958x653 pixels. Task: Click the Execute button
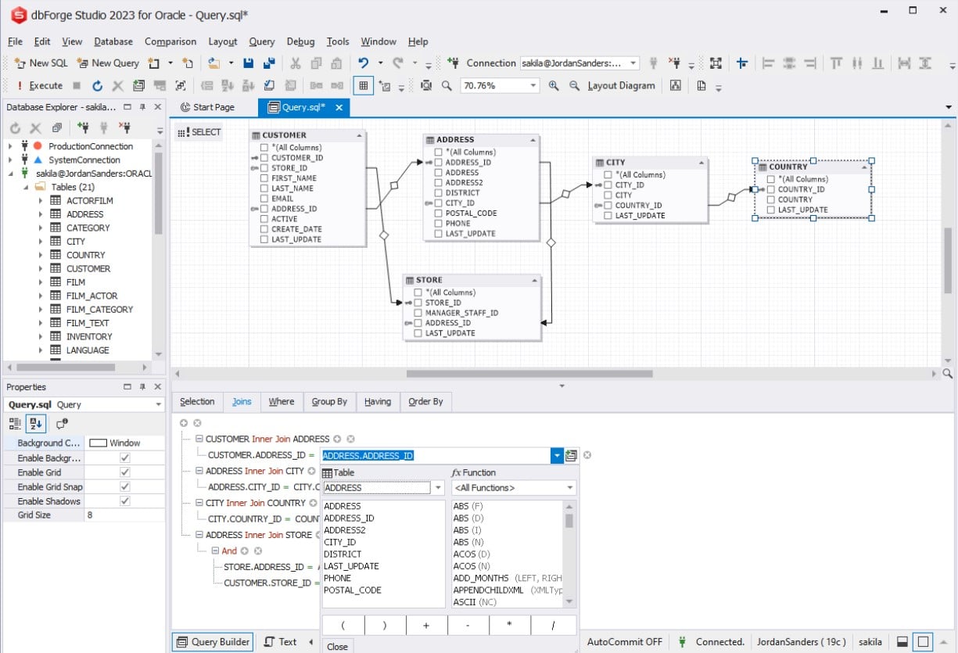pyautogui.click(x=39, y=85)
